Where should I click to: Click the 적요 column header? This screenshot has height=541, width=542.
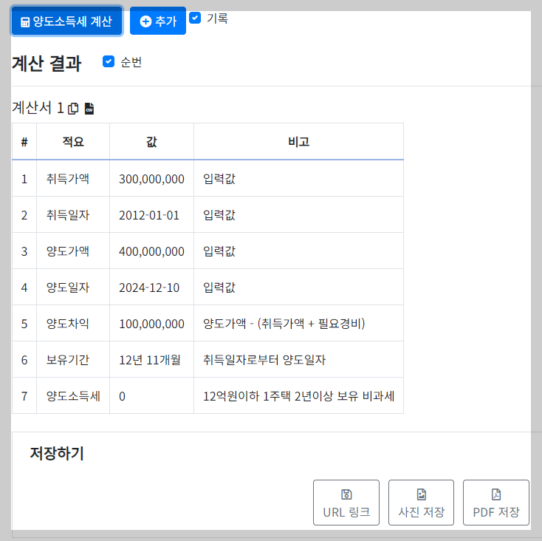click(x=73, y=141)
